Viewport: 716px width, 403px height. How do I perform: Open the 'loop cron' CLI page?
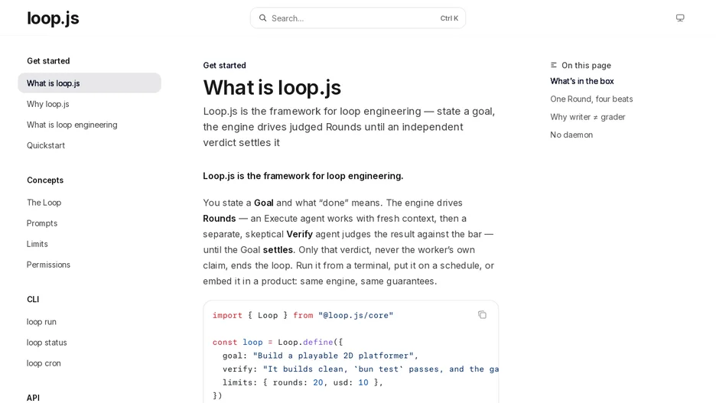pyautogui.click(x=44, y=363)
